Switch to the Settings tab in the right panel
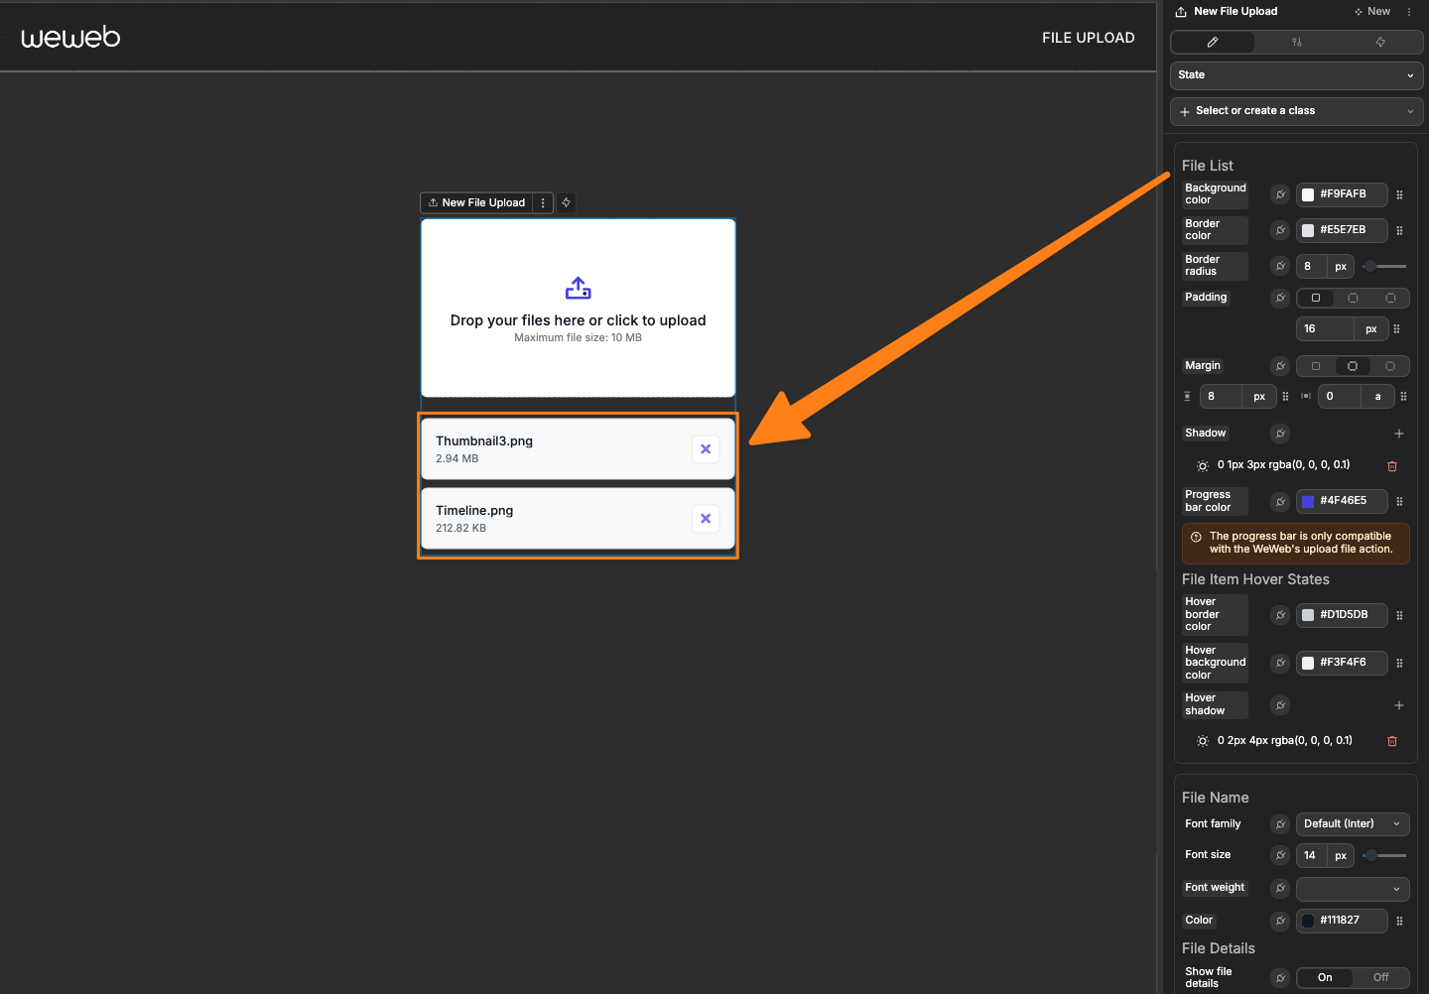This screenshot has height=994, width=1429. (x=1297, y=42)
